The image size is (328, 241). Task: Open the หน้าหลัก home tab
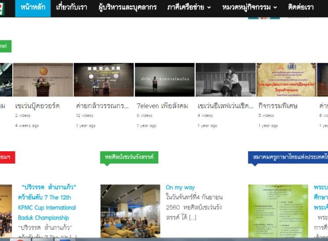coord(33,8)
